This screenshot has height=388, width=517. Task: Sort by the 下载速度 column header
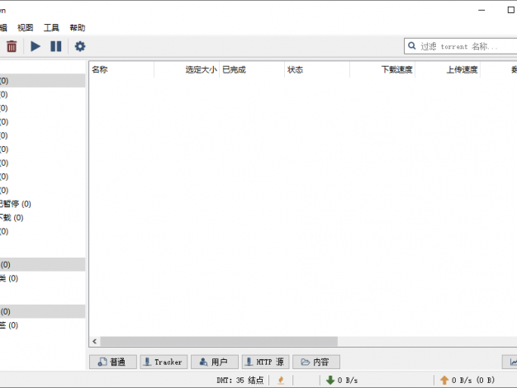(x=382, y=69)
